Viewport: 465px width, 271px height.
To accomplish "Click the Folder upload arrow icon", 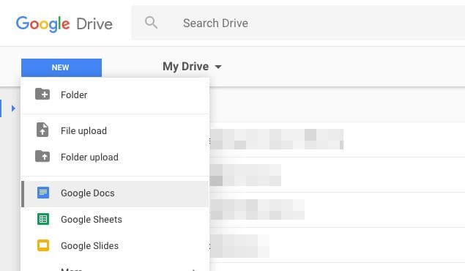I will pos(42,156).
